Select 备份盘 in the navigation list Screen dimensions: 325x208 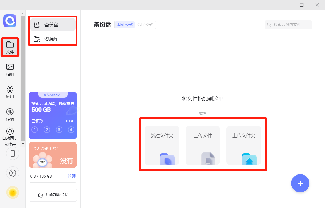coord(53,25)
